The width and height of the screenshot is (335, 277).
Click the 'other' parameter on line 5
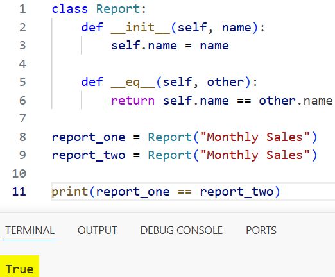225,82
